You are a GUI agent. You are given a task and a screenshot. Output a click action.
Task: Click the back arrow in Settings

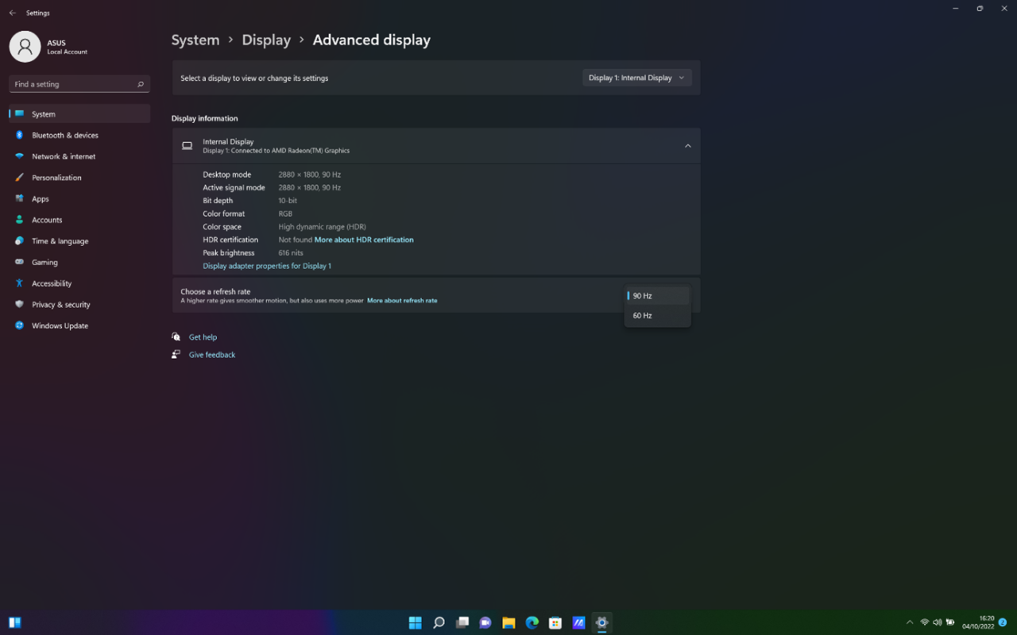point(12,13)
